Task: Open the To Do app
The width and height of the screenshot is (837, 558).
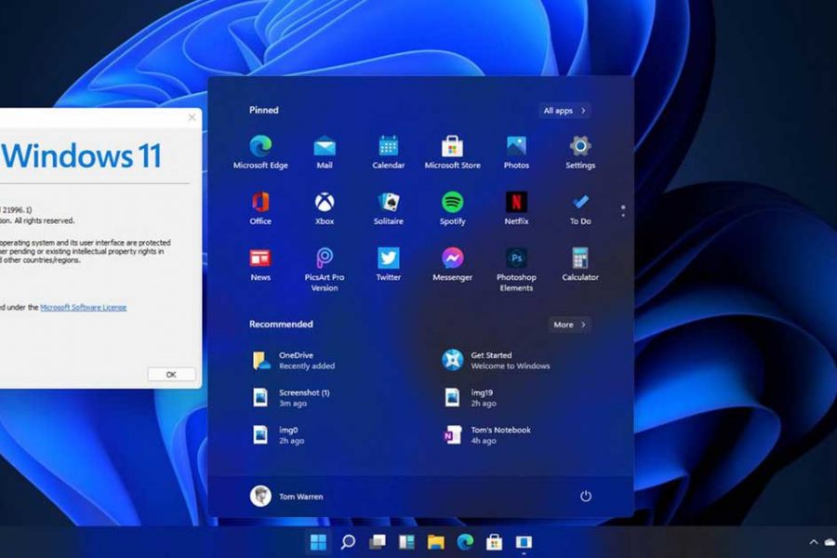Action: click(580, 208)
